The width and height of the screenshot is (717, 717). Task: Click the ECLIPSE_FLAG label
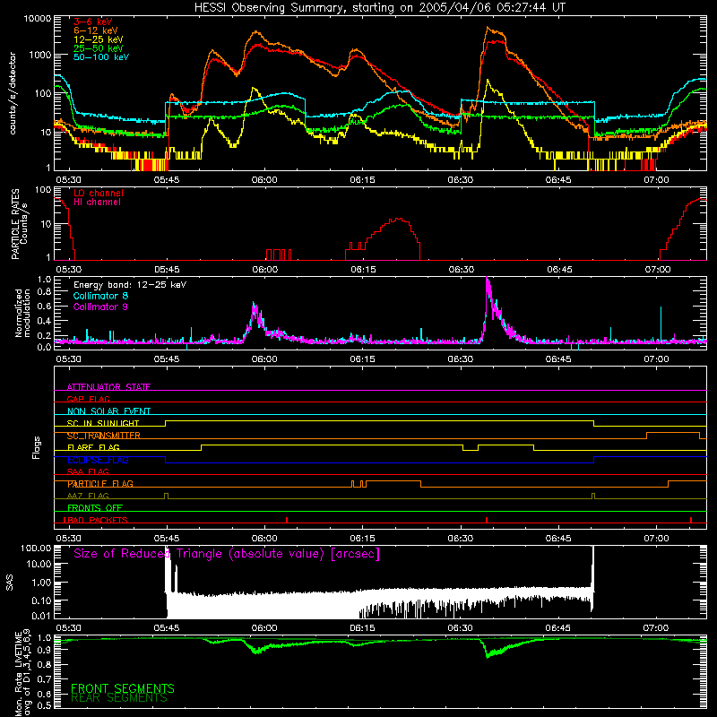[98, 460]
